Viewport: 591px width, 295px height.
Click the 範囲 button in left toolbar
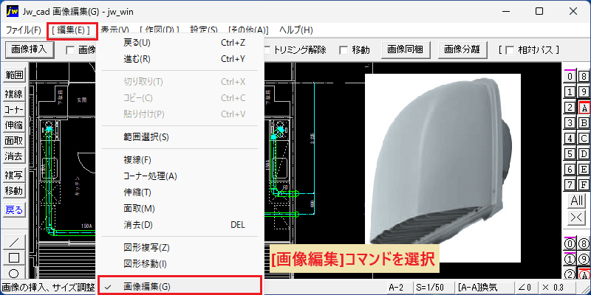coord(14,75)
